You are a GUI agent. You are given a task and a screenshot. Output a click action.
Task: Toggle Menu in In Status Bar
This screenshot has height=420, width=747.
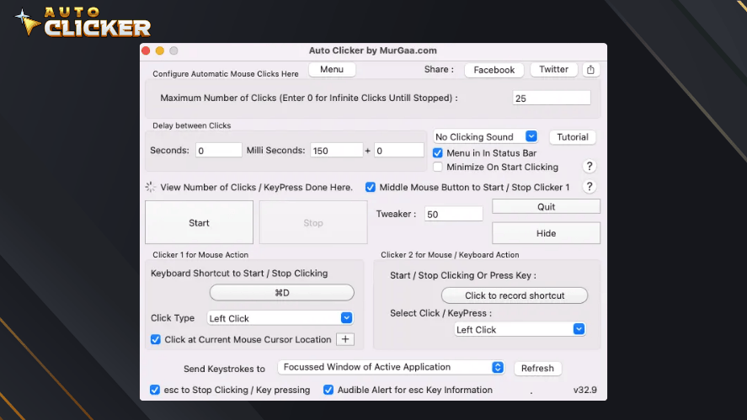(437, 153)
